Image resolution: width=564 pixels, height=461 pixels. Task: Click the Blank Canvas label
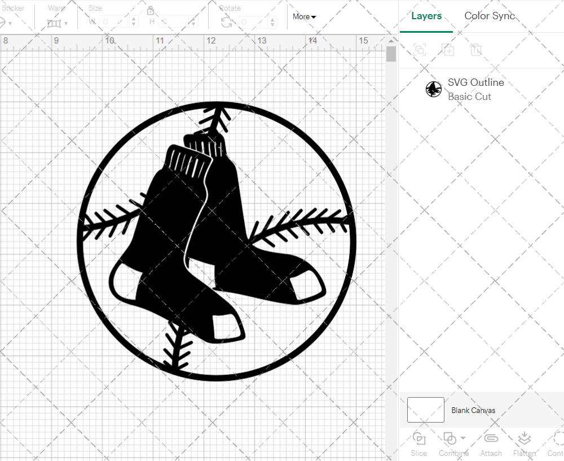point(474,410)
